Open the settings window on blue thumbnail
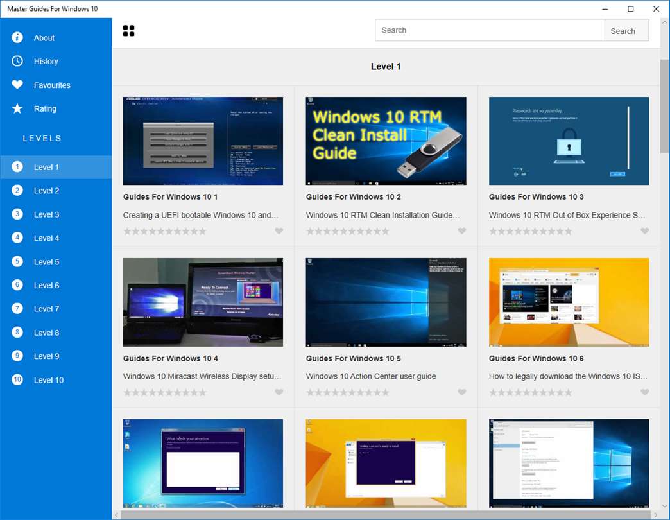 pyautogui.click(x=569, y=463)
